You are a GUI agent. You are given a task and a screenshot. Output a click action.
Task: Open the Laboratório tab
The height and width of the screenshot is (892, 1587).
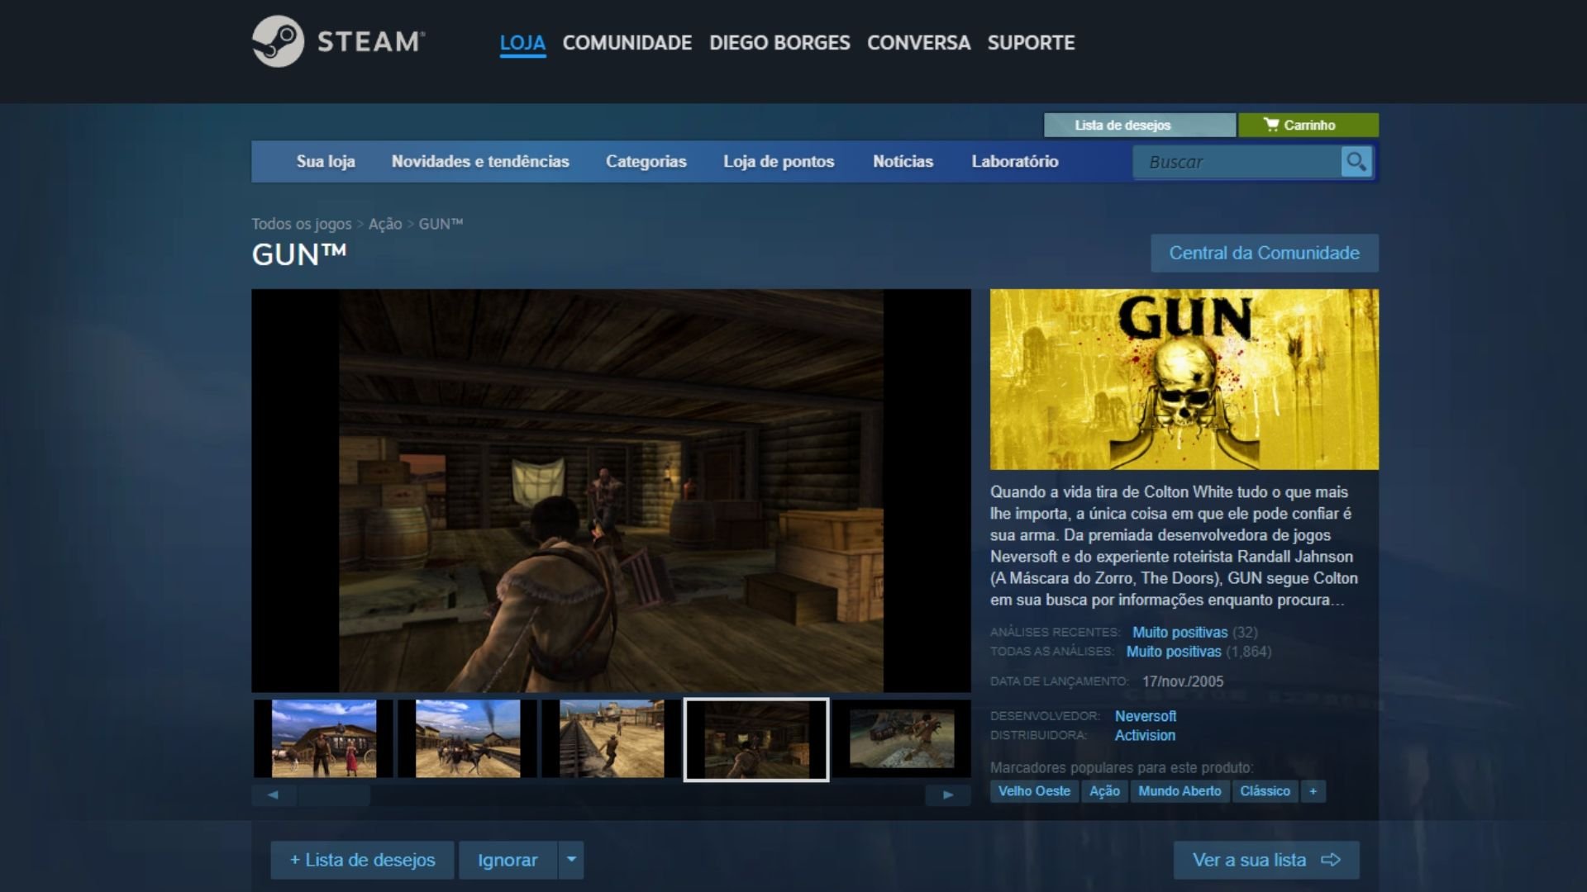click(x=1015, y=162)
